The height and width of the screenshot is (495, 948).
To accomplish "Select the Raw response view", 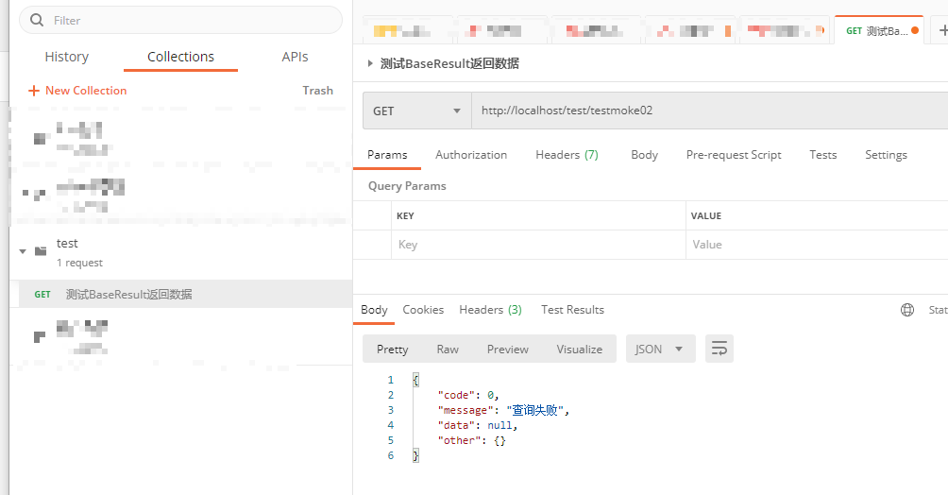I will [448, 350].
